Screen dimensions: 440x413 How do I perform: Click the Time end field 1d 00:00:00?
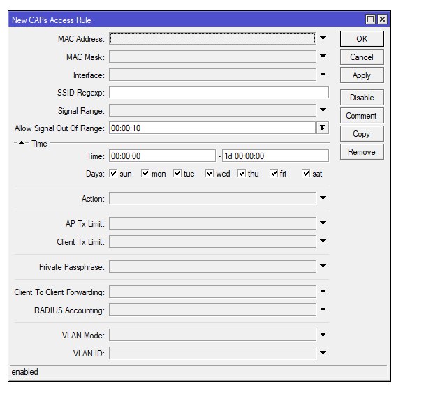[x=275, y=156]
